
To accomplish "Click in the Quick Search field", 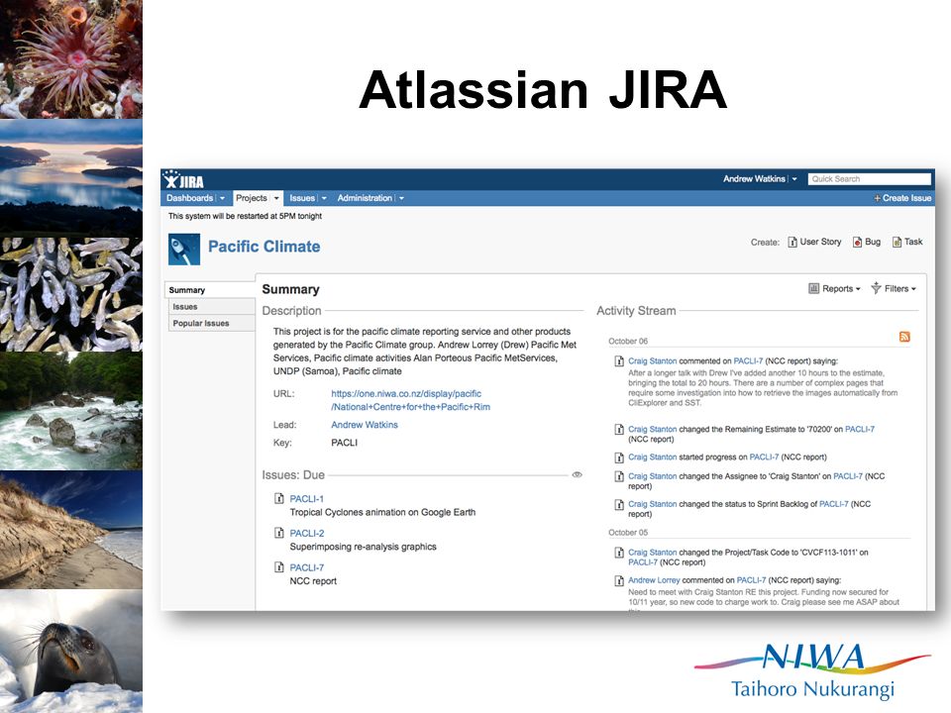I will pos(869,179).
